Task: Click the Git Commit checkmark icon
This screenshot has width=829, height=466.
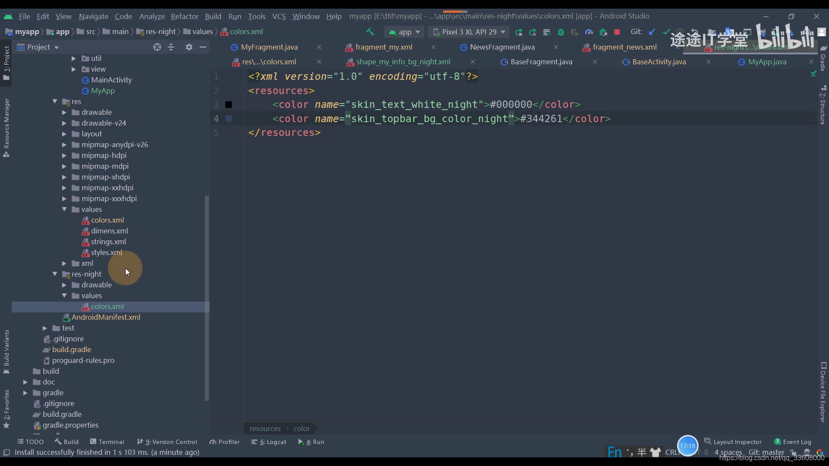Action: 666,32
